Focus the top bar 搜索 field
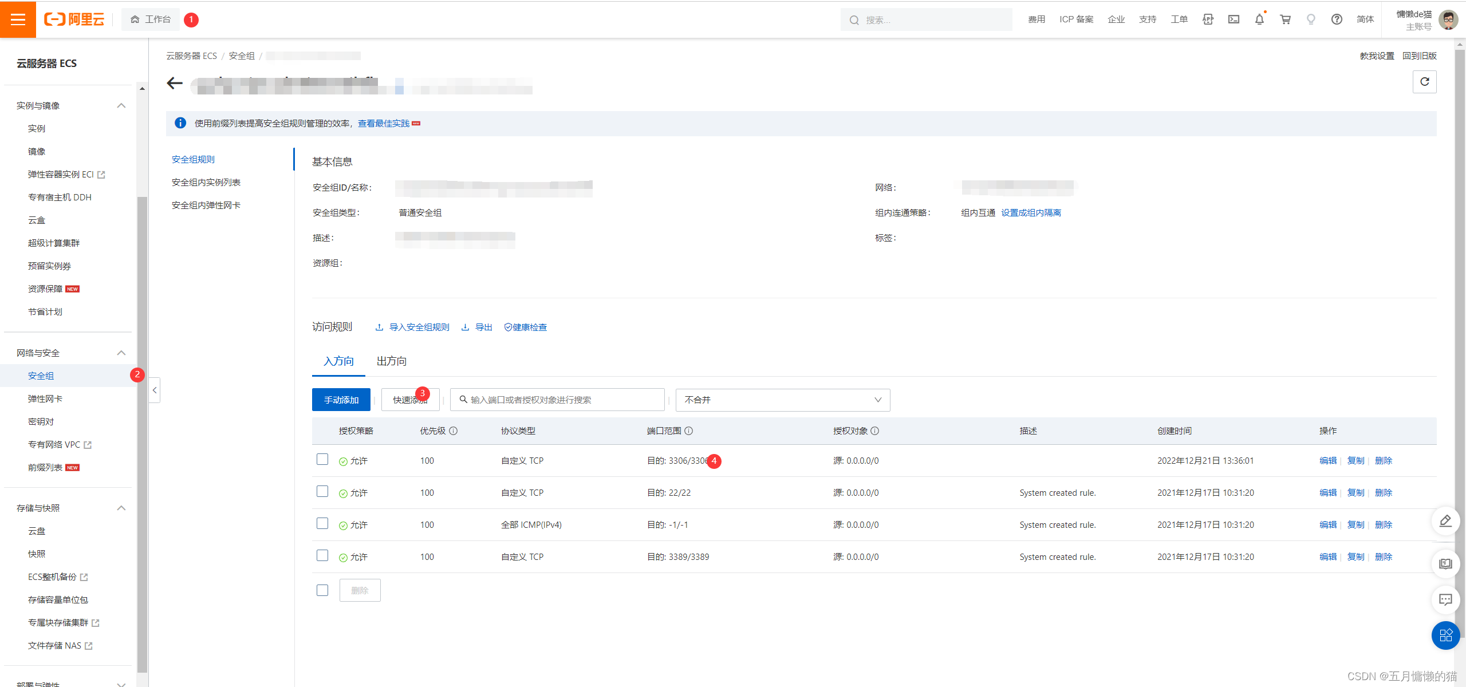The height and width of the screenshot is (687, 1466). point(927,20)
